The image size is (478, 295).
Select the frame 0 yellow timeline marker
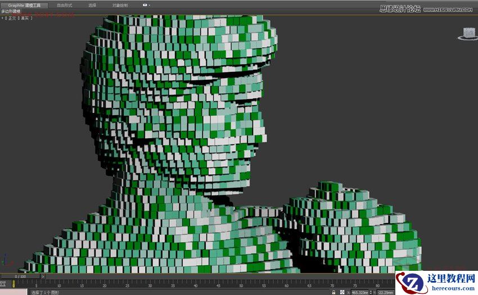coord(13,284)
